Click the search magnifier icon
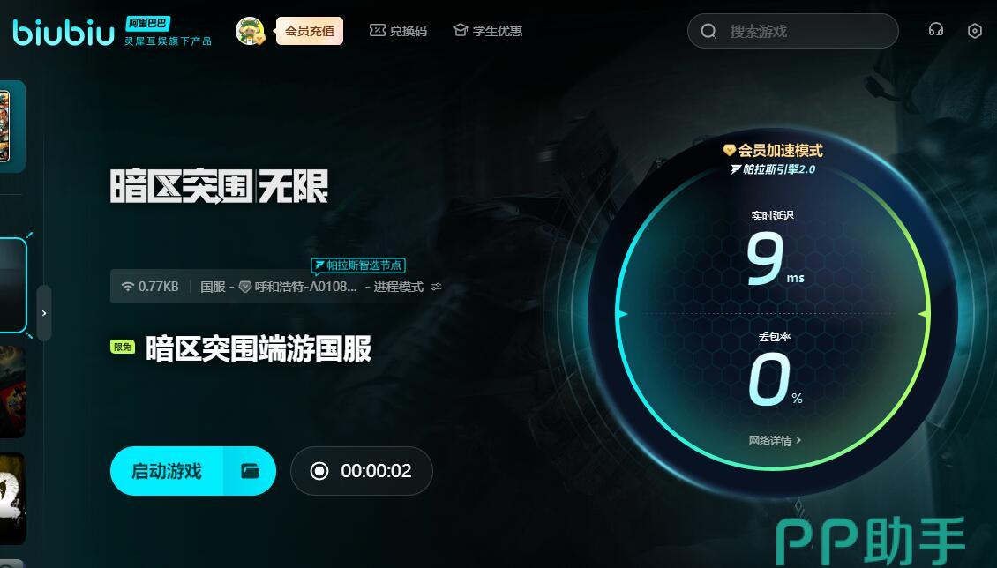This screenshot has width=997, height=568. pos(708,31)
